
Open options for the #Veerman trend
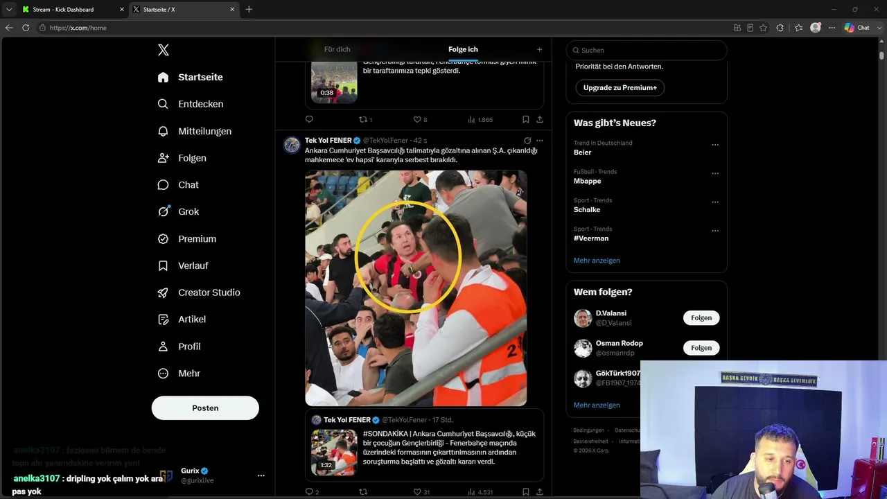pyautogui.click(x=715, y=231)
